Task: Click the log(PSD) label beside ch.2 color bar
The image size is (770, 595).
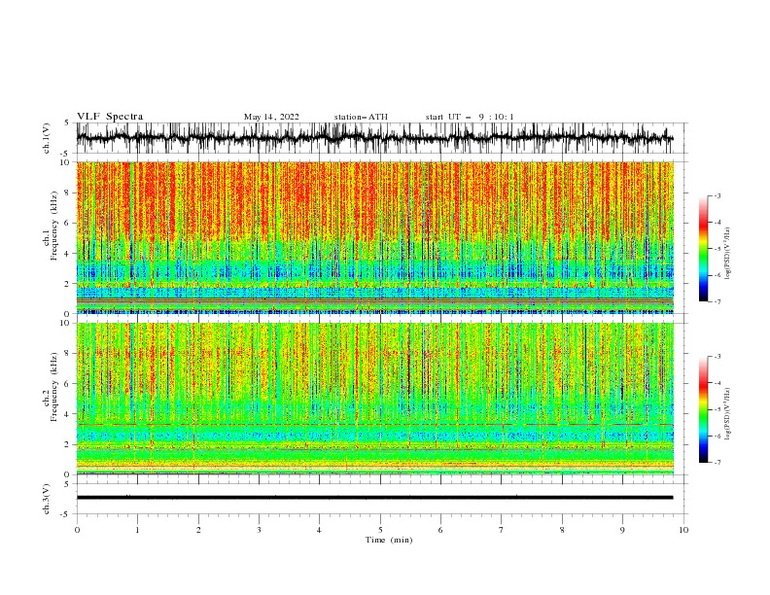Action: tap(728, 414)
